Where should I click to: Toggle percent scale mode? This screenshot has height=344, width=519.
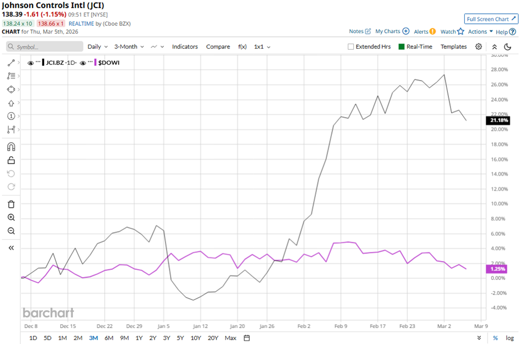point(495,338)
